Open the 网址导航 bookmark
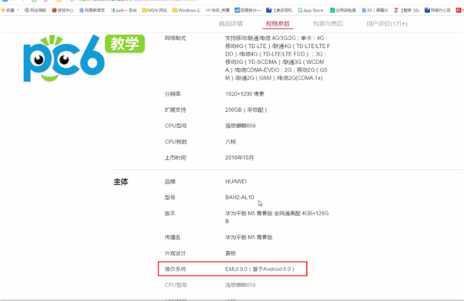 [x=36, y=10]
